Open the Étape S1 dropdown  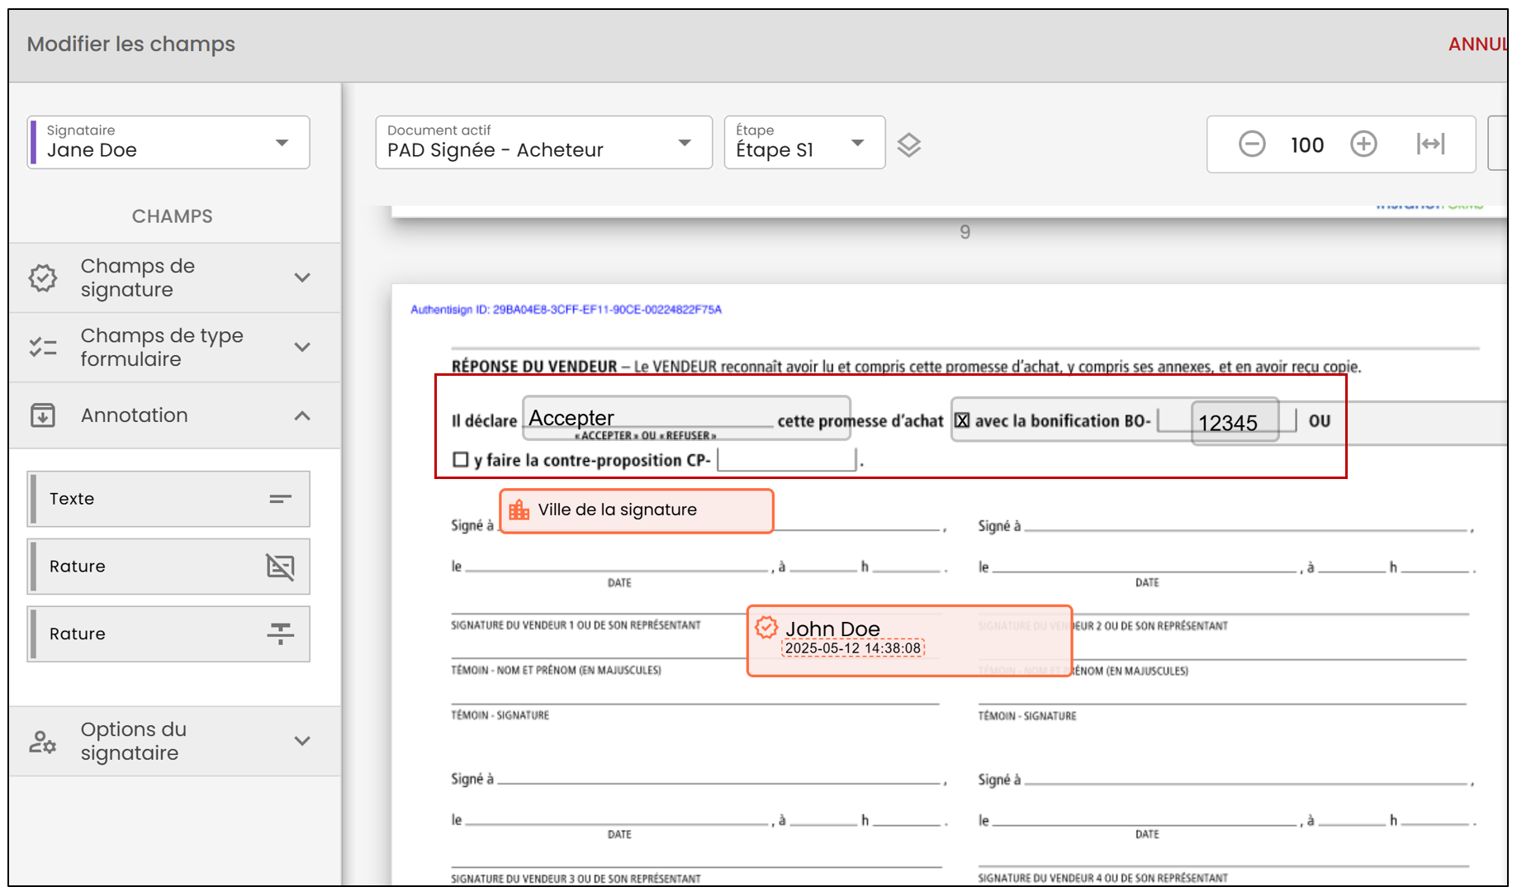804,142
